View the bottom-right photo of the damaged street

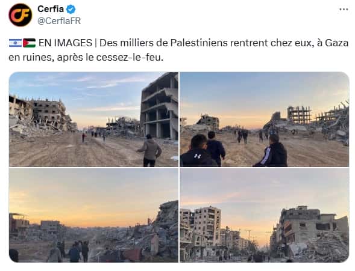(264, 215)
